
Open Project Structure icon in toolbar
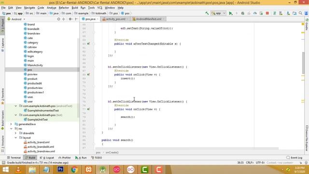click(x=295, y=13)
